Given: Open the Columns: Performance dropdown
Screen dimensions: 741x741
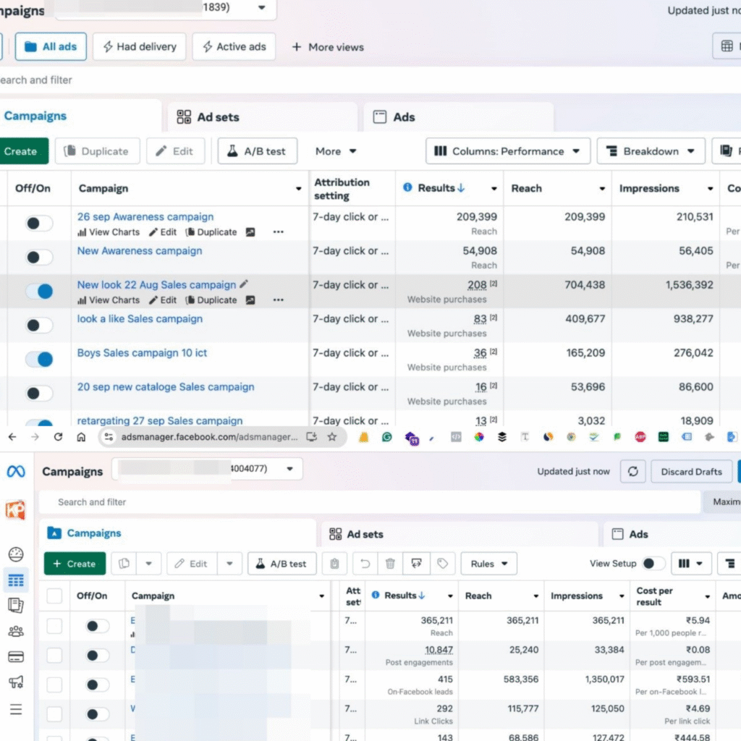Looking at the screenshot, I should tap(507, 151).
